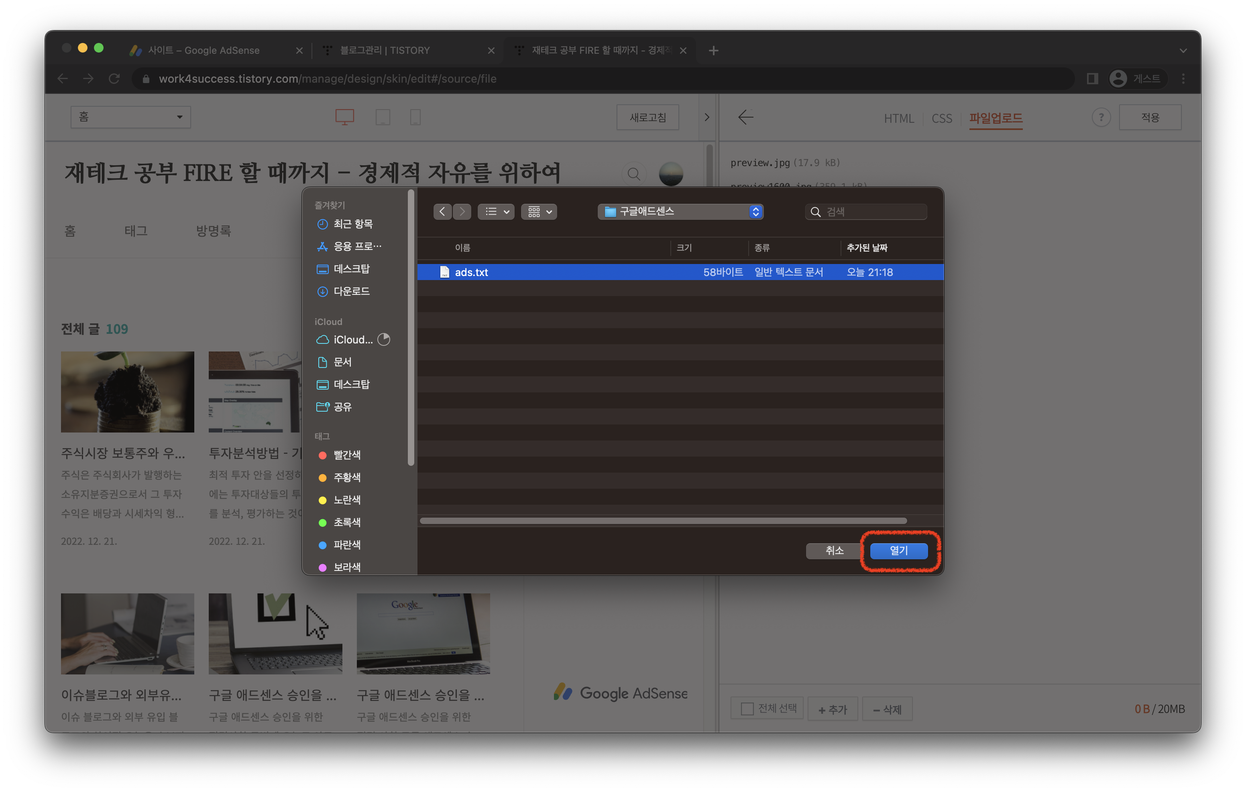Switch to tablet preview mode icon
1246x792 pixels.
point(383,117)
